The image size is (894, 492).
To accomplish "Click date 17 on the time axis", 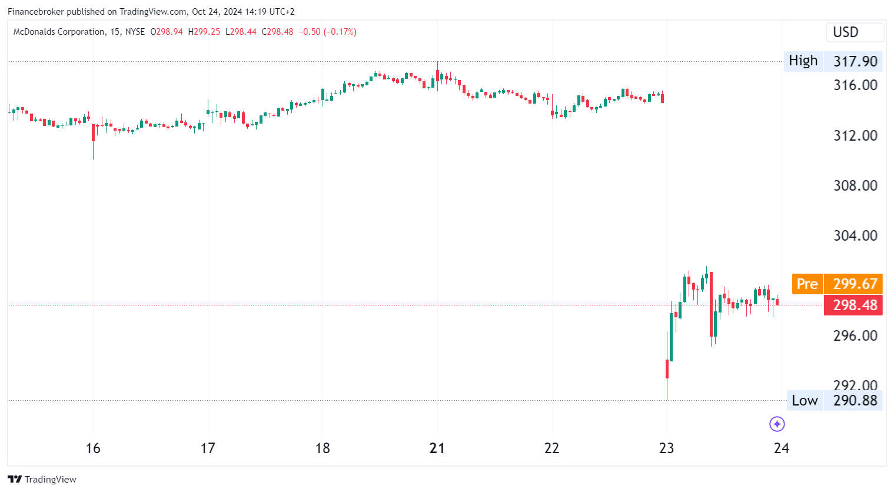I will pos(208,448).
